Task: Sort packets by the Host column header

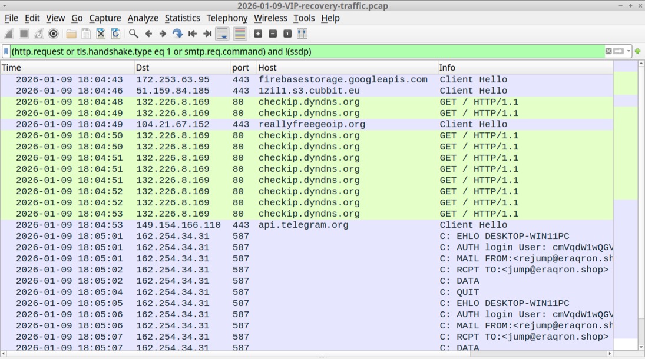Action: [x=346, y=68]
